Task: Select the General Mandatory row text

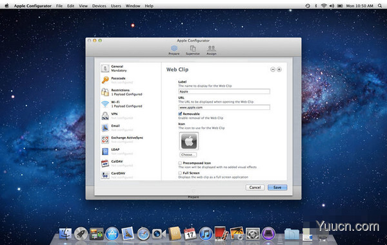Action: 119,69
